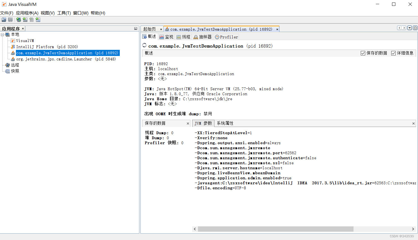
Task: Click the 主类 main class value
Action: click(x=196, y=74)
